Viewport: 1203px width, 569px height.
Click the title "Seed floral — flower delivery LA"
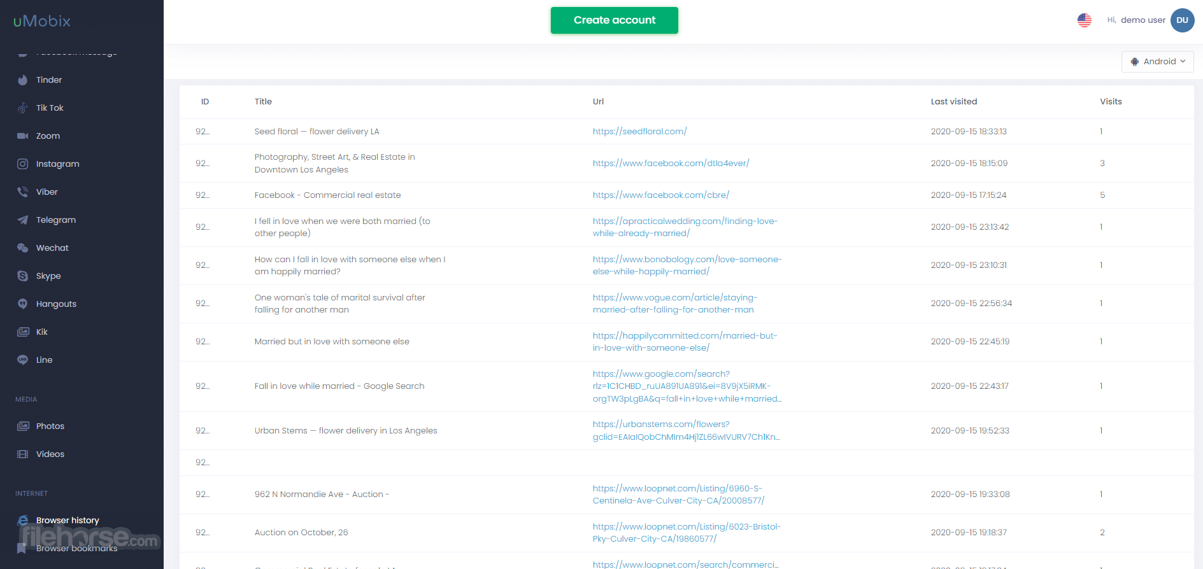click(317, 132)
